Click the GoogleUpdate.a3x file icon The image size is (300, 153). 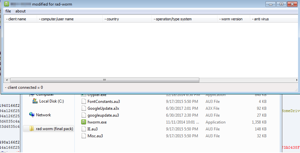coord(83,108)
